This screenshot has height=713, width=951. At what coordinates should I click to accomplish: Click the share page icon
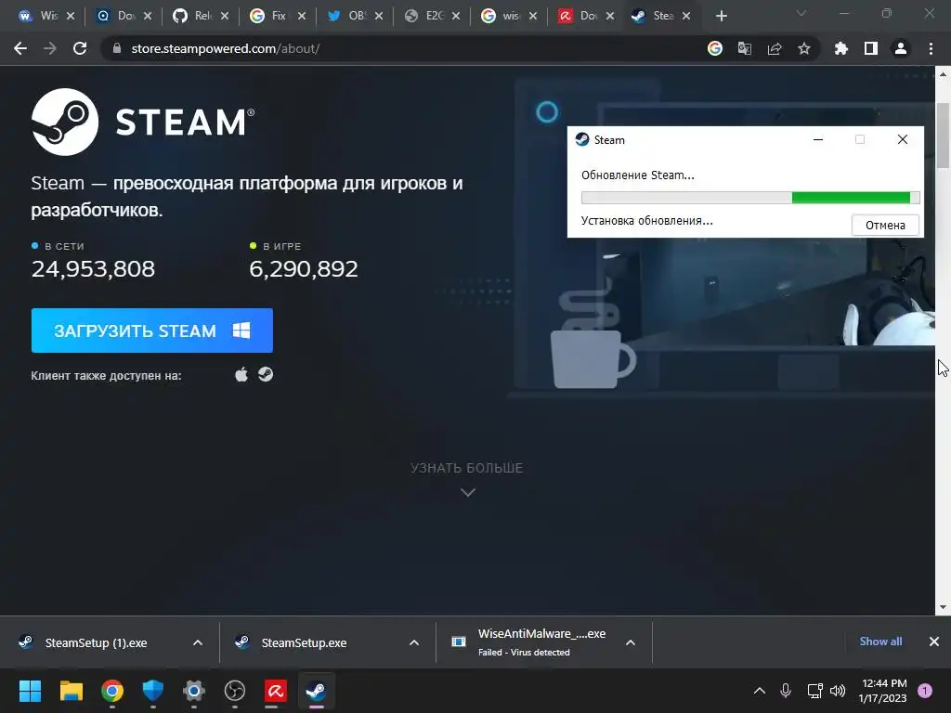[775, 48]
